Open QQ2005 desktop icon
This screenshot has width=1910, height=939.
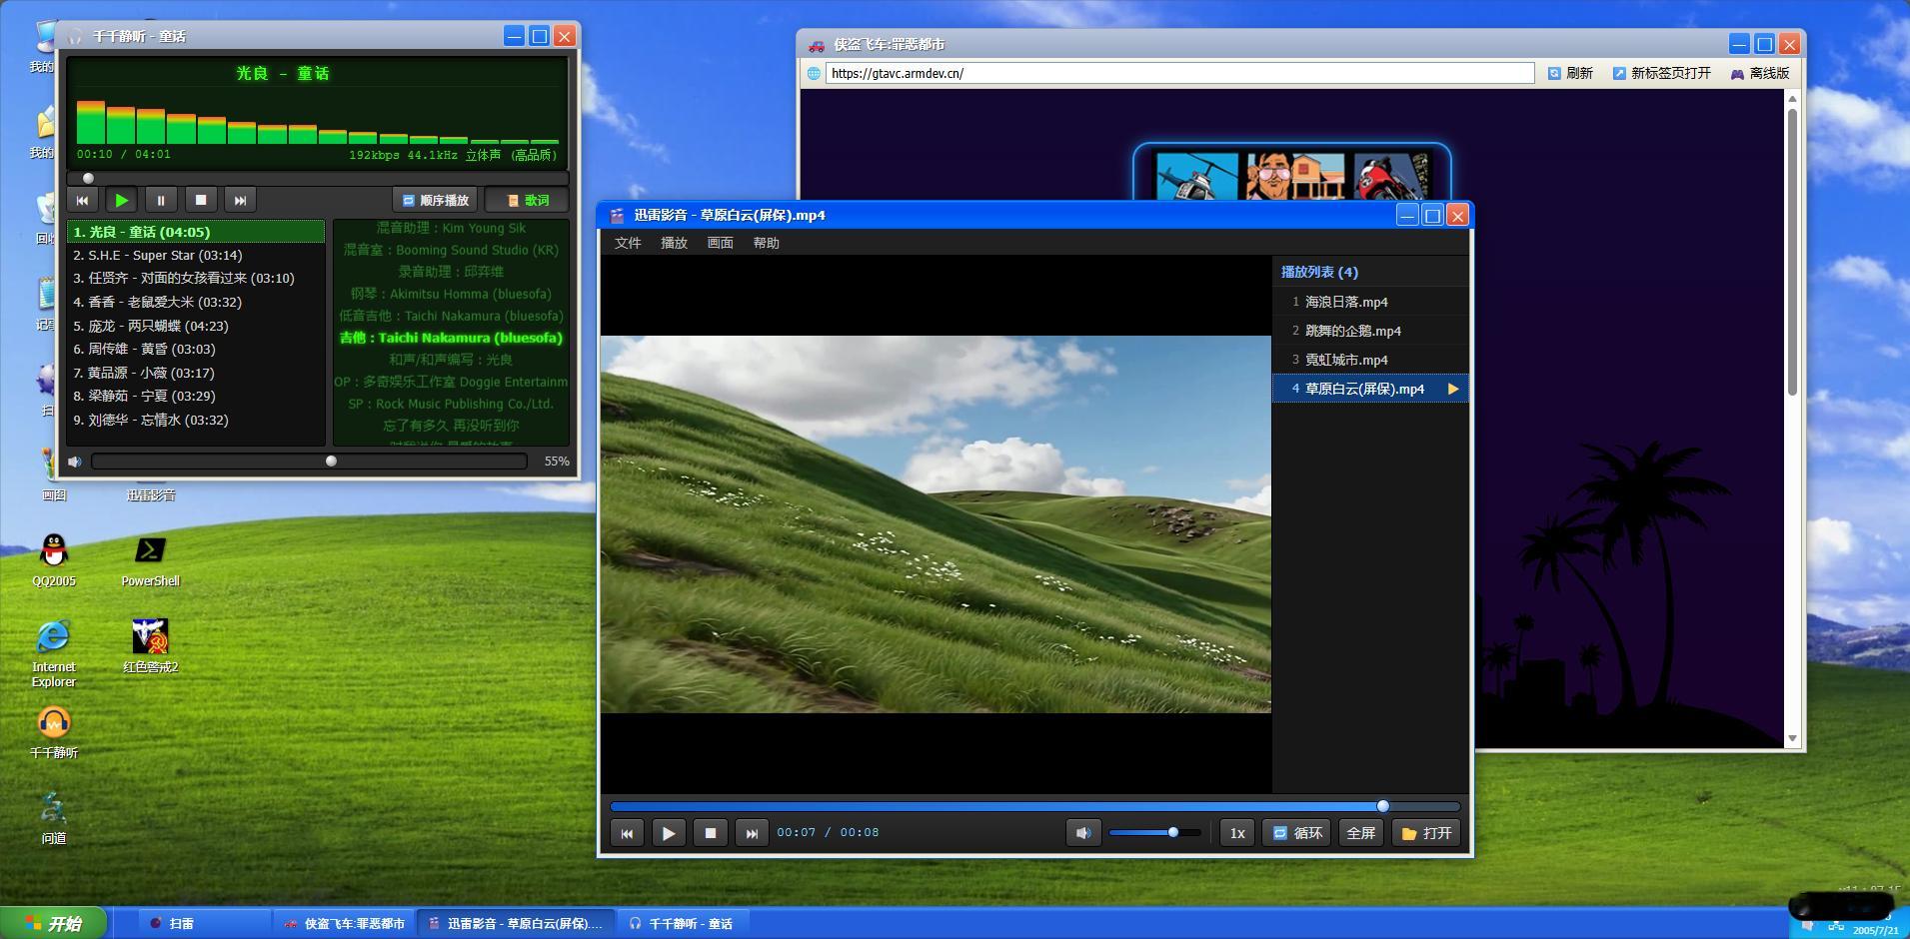pos(54,559)
